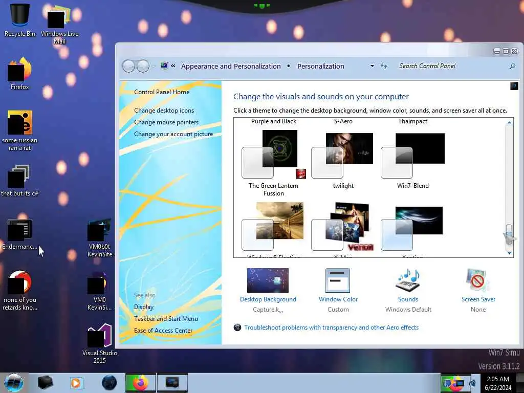Click the 'Custom' window color text
Screen dimensions: 524x393
(338, 310)
